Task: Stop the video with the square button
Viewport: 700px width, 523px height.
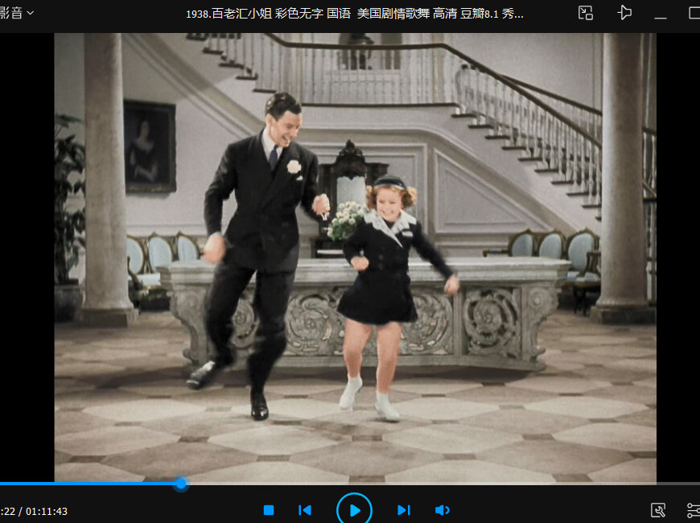Action: [x=269, y=510]
